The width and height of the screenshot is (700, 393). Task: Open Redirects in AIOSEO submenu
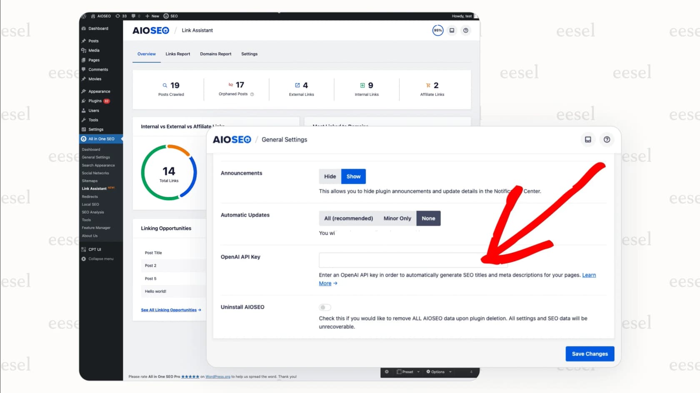pos(90,196)
